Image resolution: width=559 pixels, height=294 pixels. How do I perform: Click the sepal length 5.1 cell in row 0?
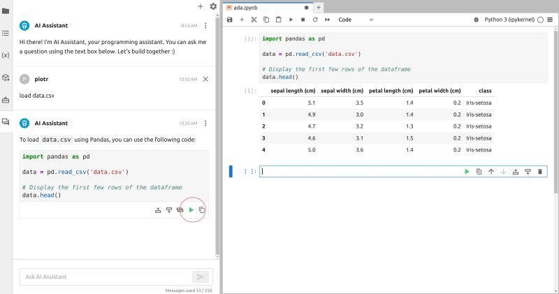312,103
